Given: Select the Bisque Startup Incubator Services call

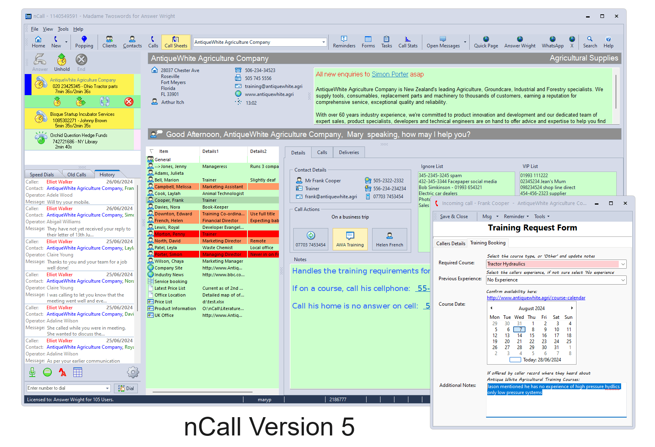Looking at the screenshot, I should [x=82, y=119].
